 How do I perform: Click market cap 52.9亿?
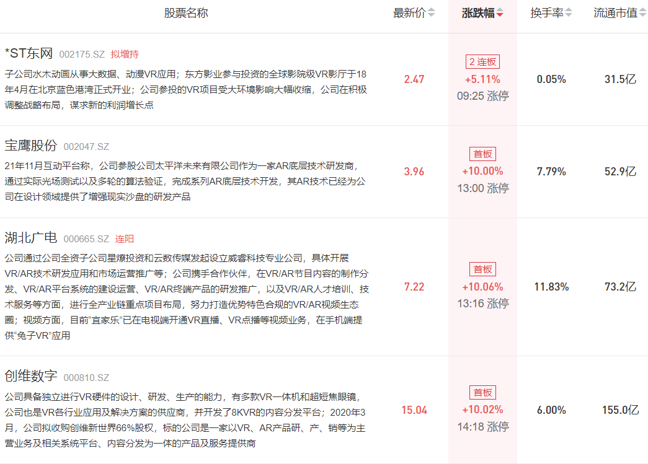(x=620, y=172)
